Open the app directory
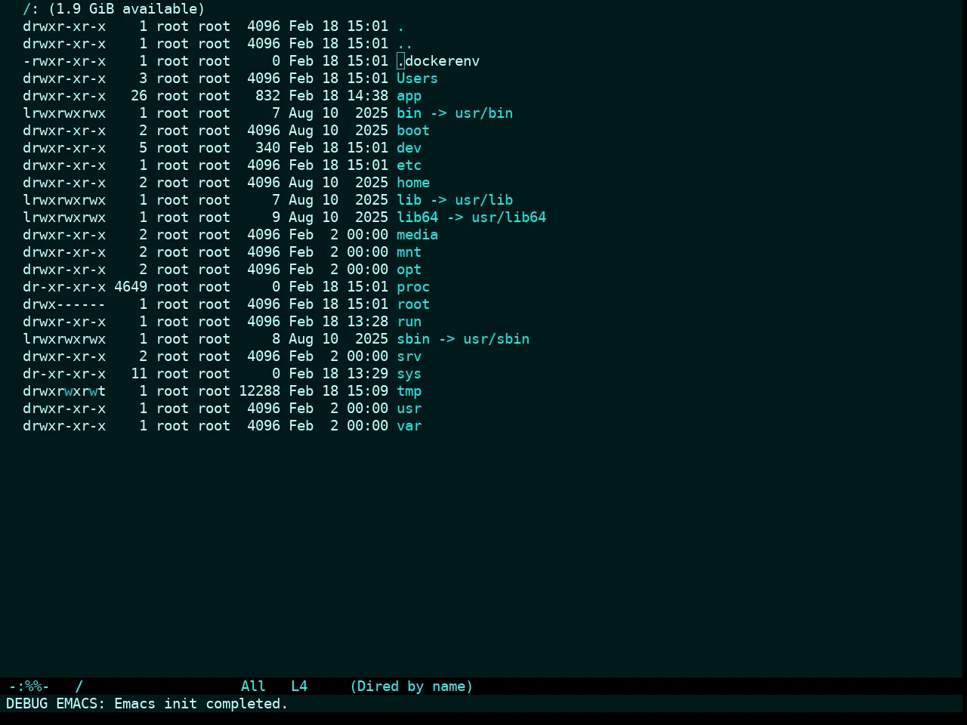967x725 pixels. [409, 96]
